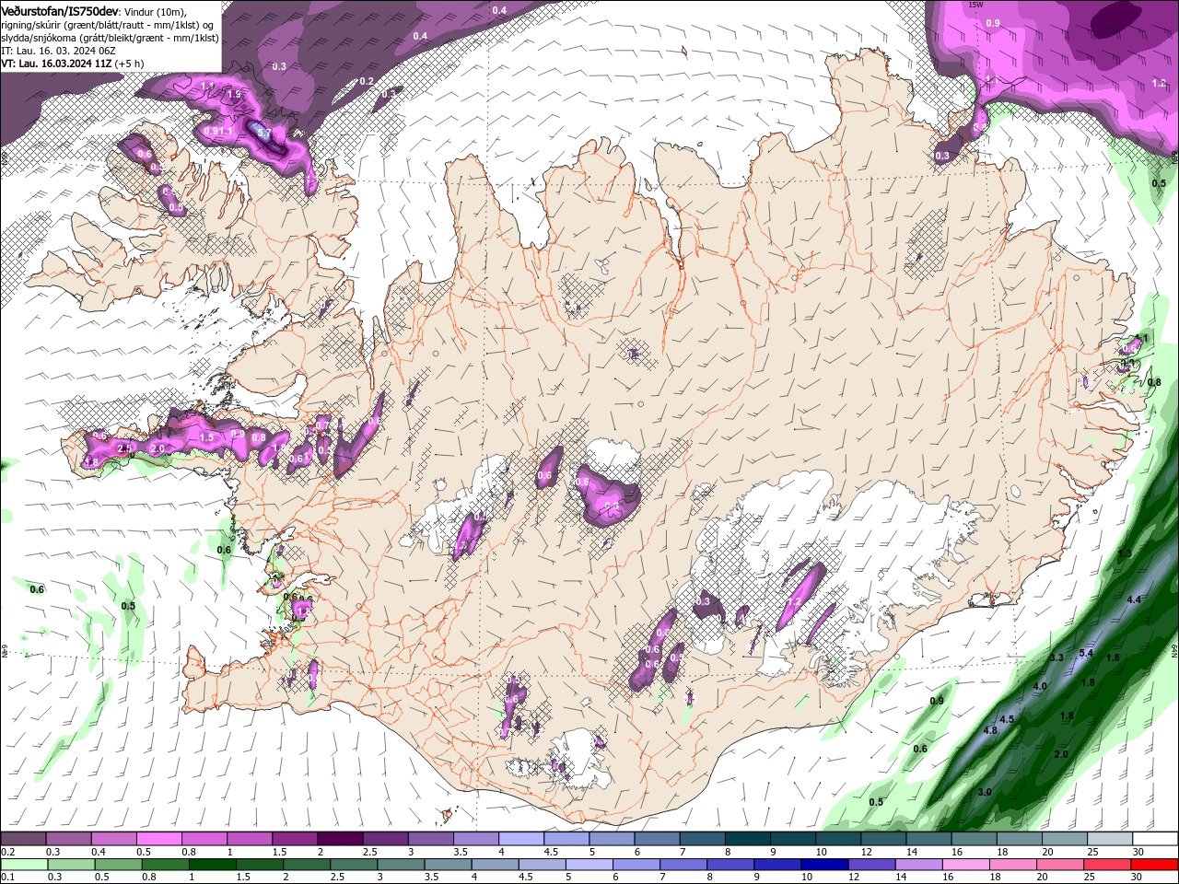The image size is (1179, 884).
Task: Select the white top legend swatch after 30
Action: click(1156, 839)
